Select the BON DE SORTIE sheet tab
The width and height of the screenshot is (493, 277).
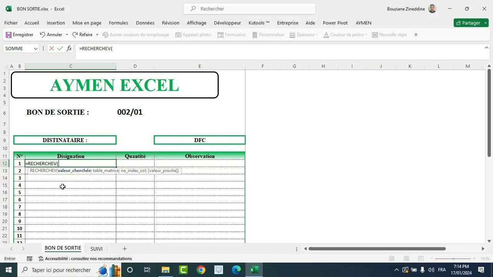point(63,248)
